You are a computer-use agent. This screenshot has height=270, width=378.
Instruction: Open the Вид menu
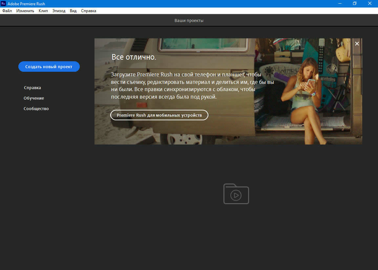pos(73,11)
